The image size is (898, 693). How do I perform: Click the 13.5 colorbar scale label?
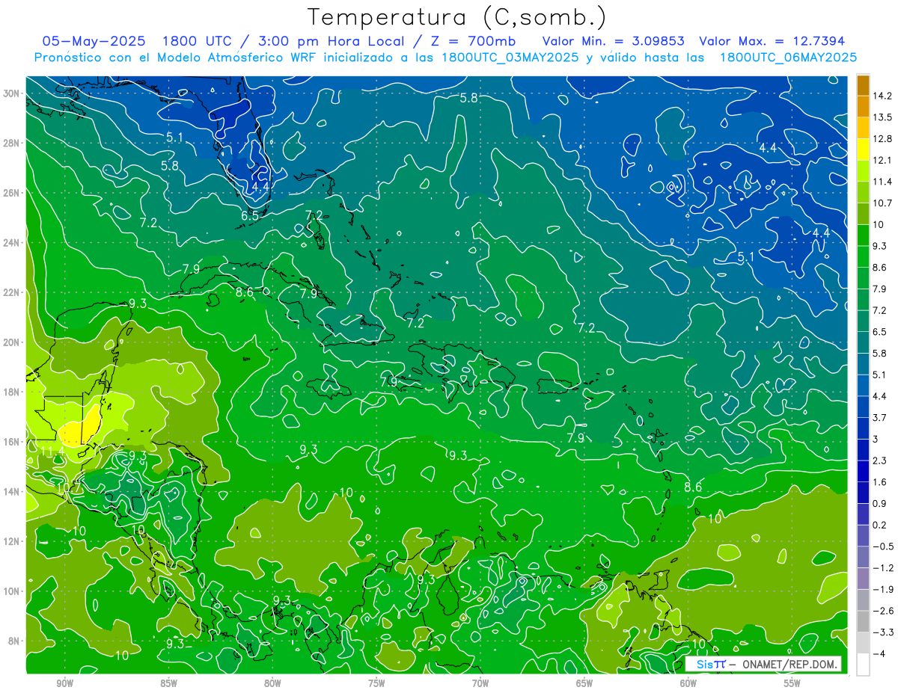pos(882,117)
